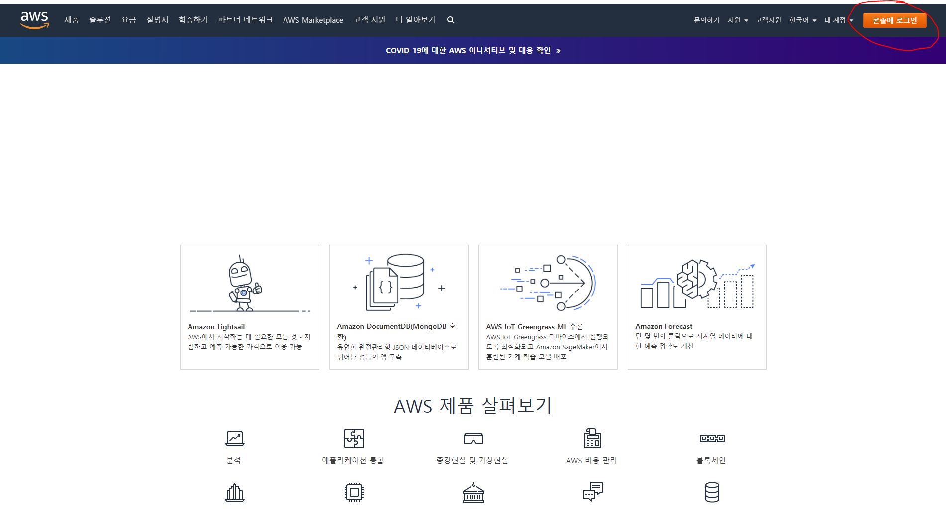Click the 블록체인 label
The height and width of the screenshot is (510, 946).
(711, 460)
